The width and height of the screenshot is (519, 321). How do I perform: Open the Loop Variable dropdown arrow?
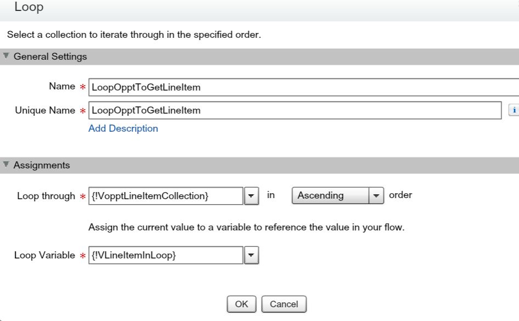click(x=251, y=255)
